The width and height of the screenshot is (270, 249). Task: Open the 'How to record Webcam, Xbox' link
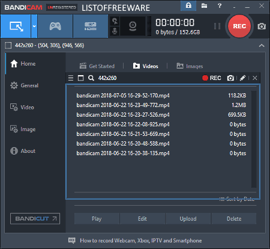(x=141, y=241)
